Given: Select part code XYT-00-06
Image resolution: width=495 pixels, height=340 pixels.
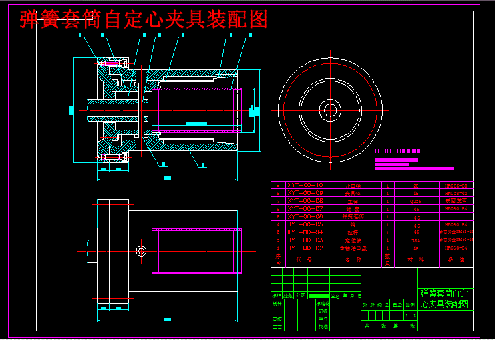Looking at the screenshot, I should (x=305, y=216).
